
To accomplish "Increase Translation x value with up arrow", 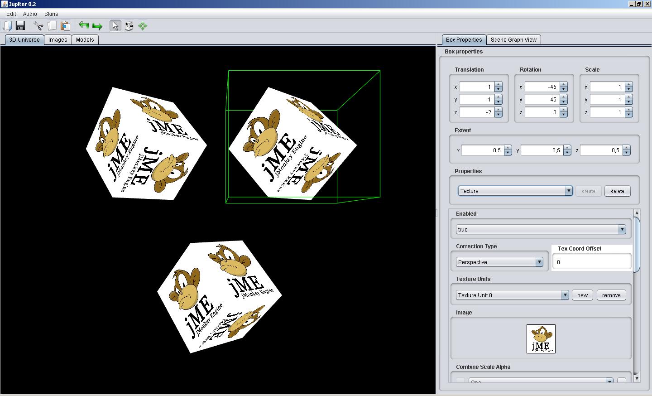I will [499, 84].
